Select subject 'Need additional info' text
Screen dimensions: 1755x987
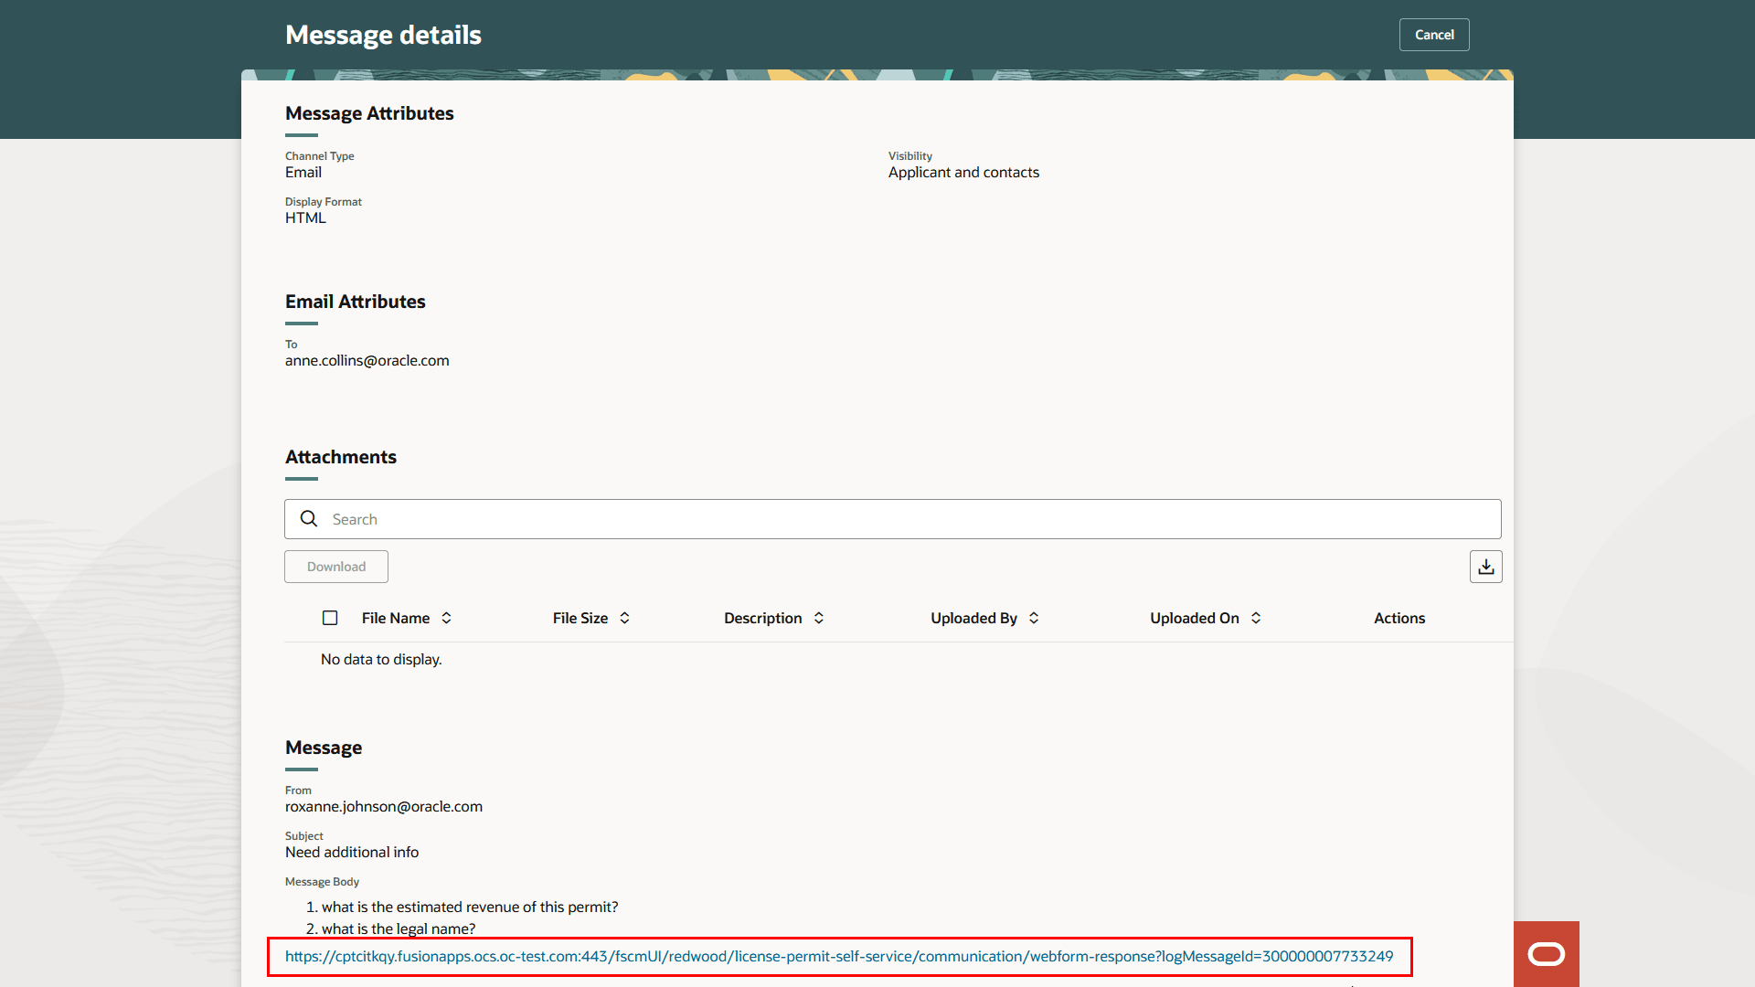(352, 852)
